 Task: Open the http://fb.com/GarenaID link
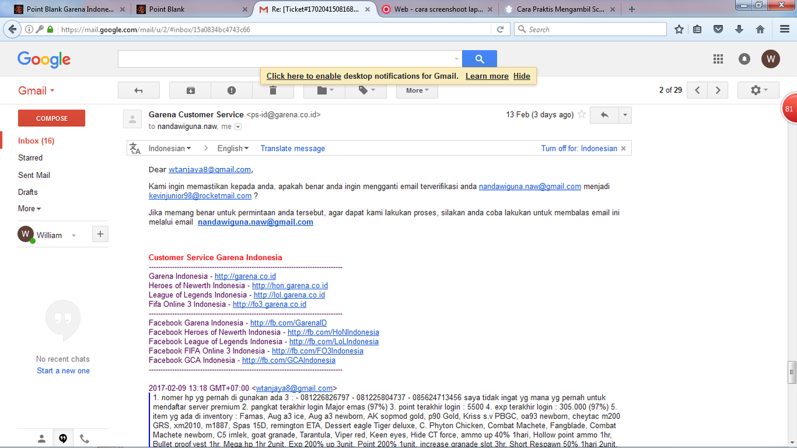click(288, 323)
